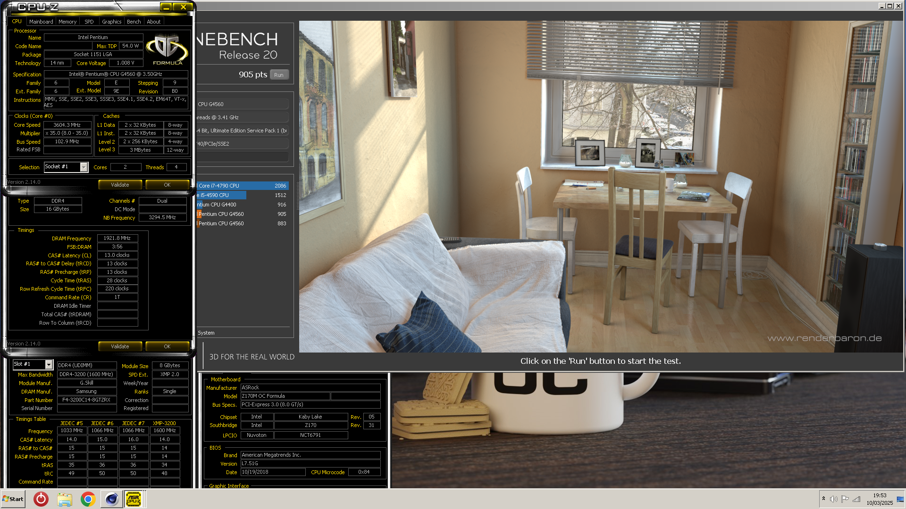Screen dimensions: 906x509
Task: Open the About tab
Action: pos(154,22)
